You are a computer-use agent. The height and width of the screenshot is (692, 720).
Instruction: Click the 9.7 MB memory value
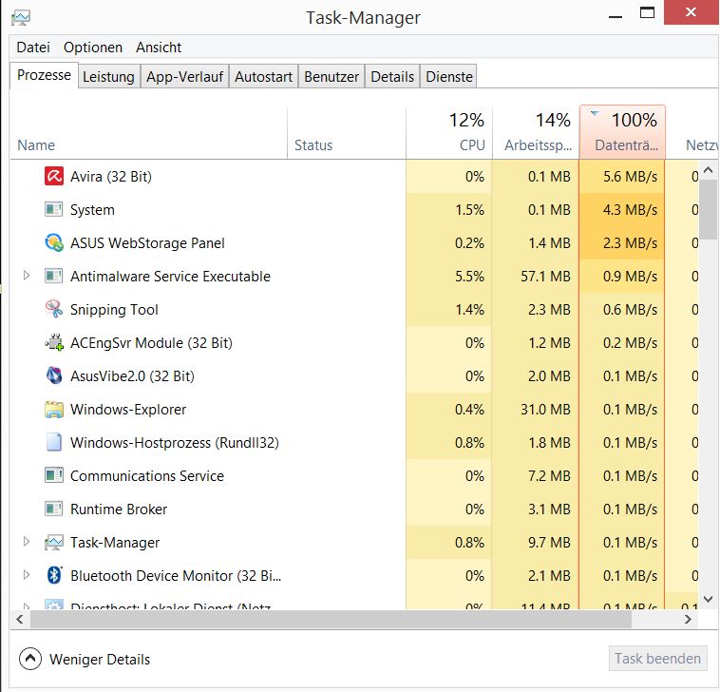coord(549,542)
